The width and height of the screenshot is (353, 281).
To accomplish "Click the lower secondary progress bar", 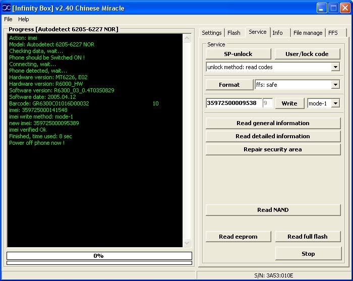I will (x=99, y=263).
